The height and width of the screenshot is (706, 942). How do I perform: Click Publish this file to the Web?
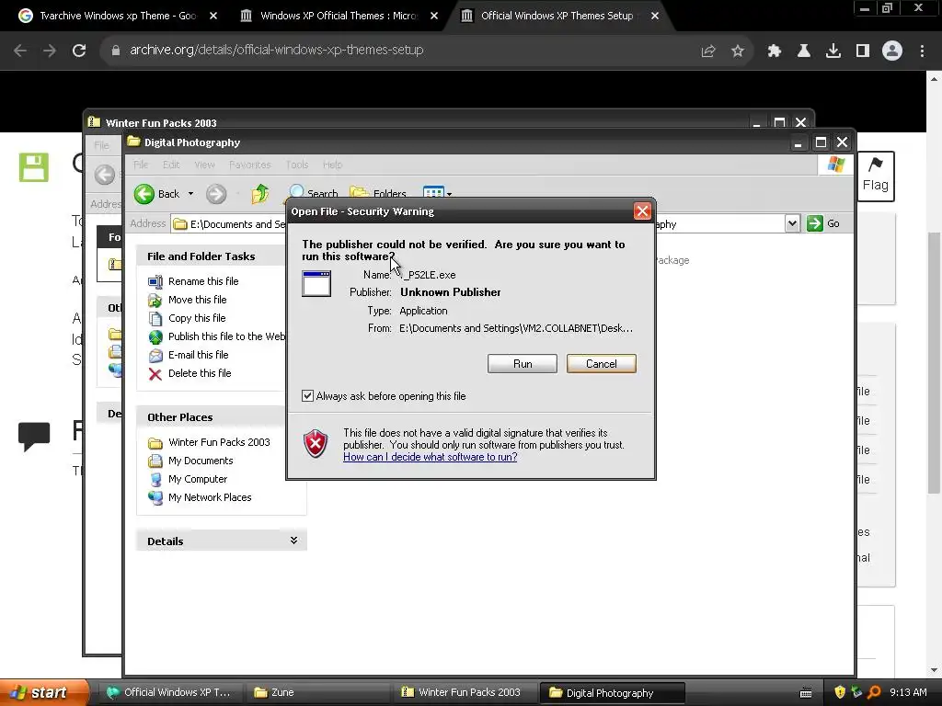click(x=226, y=336)
